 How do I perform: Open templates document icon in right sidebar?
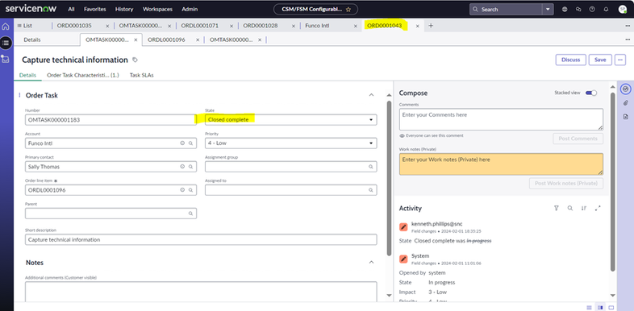[x=625, y=116]
